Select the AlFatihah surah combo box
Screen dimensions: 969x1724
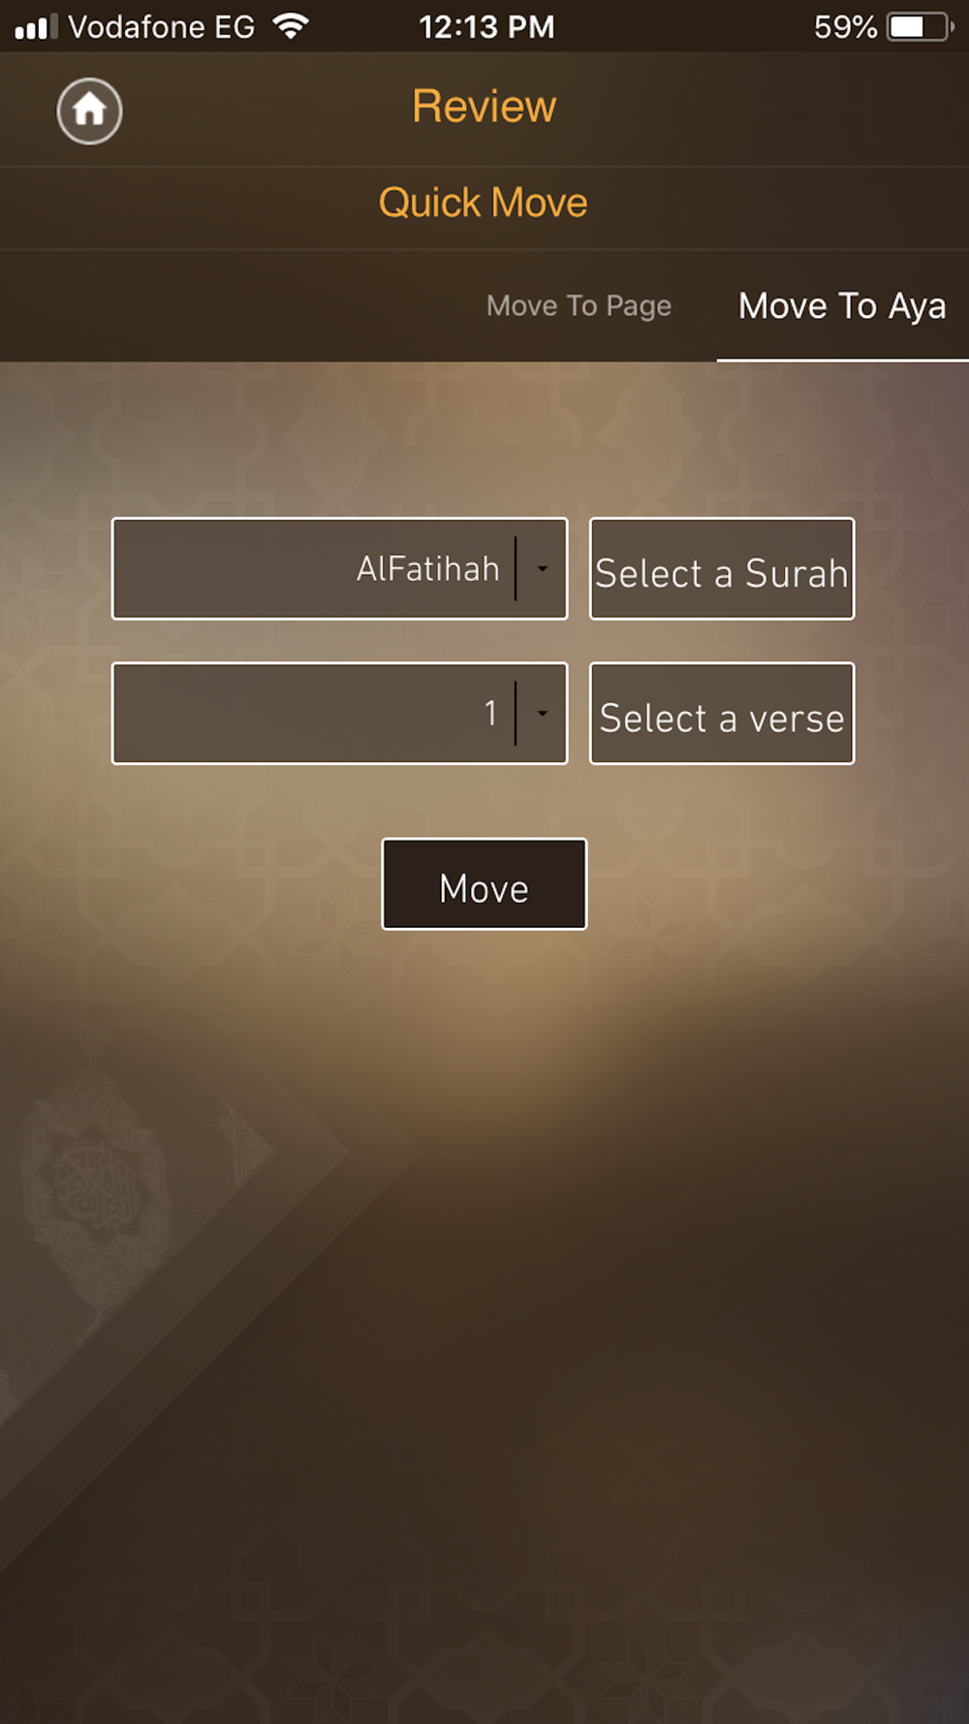[x=339, y=568]
